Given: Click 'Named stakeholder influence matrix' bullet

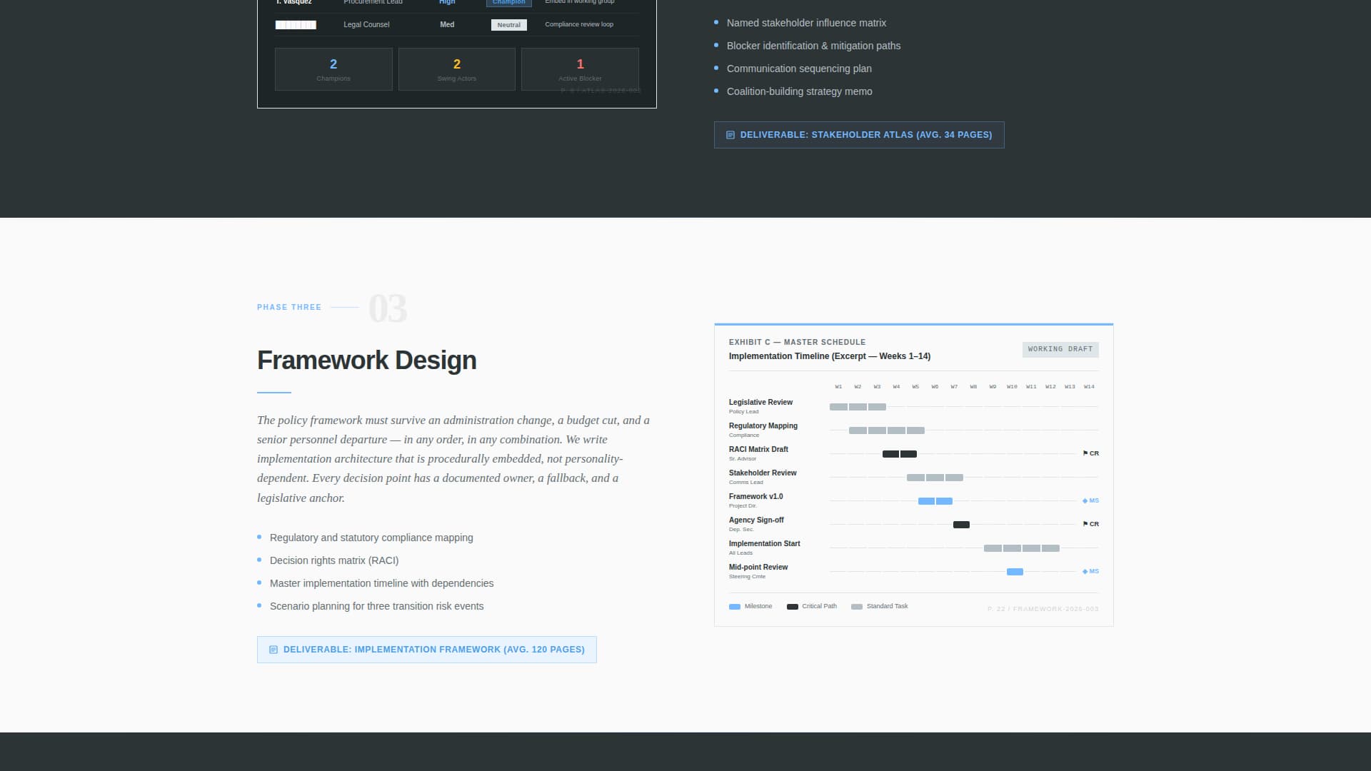Looking at the screenshot, I should coord(806,23).
